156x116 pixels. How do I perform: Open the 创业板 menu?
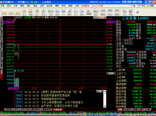coord(50,6)
